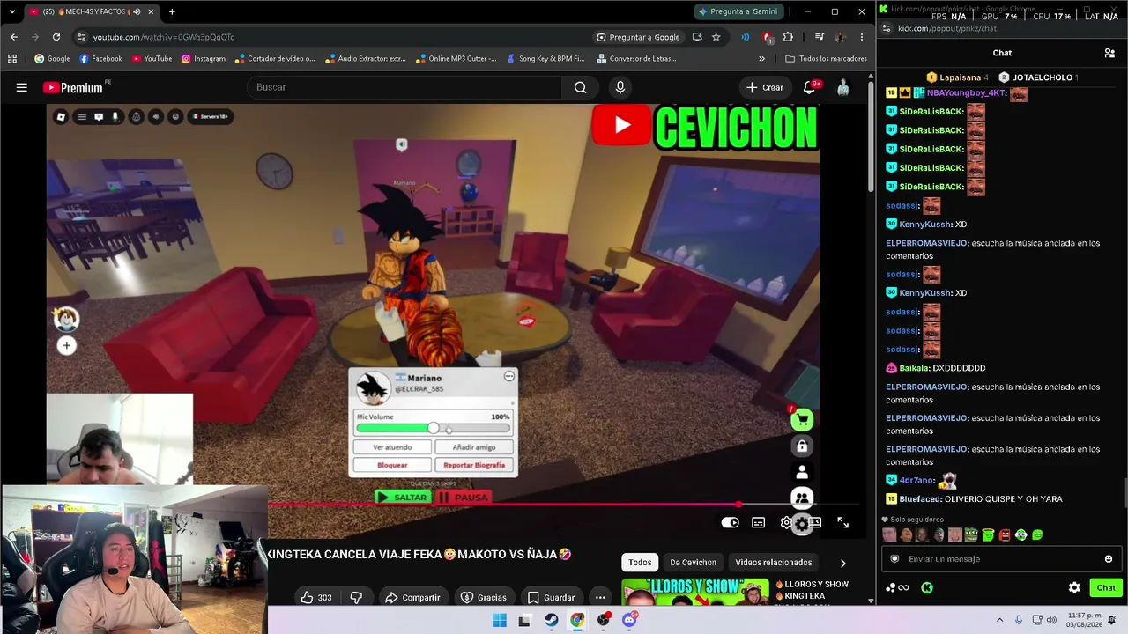Switch to the MECH4S Y FACTOS tab
Screen dimensions: 1128x634
point(92,11)
